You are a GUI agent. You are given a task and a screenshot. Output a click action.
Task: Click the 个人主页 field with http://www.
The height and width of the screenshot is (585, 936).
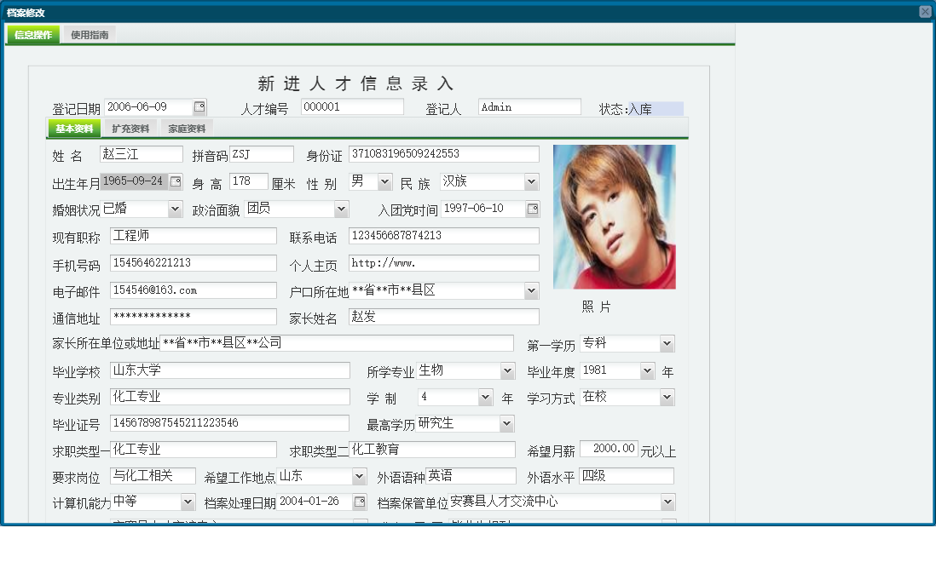tap(444, 263)
